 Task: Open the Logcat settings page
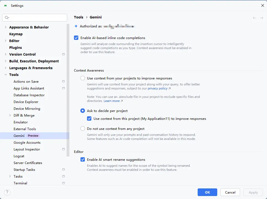coord(19,156)
